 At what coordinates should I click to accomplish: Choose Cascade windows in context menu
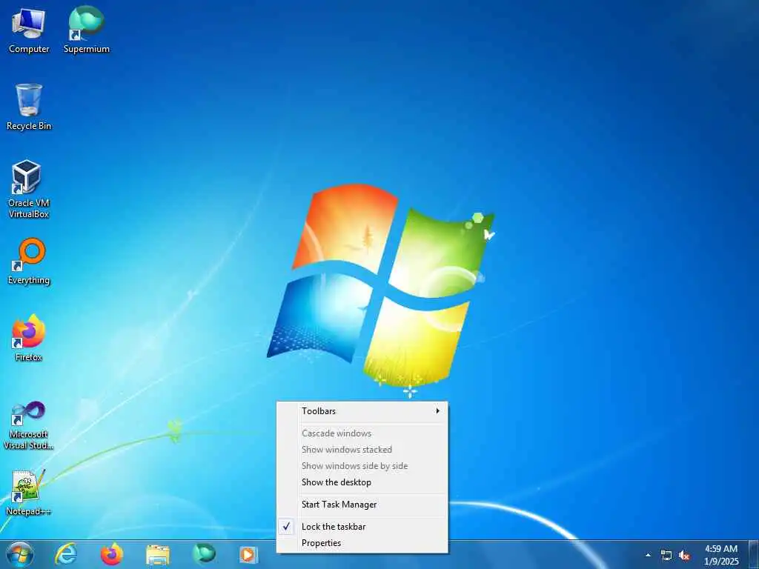tap(362, 433)
